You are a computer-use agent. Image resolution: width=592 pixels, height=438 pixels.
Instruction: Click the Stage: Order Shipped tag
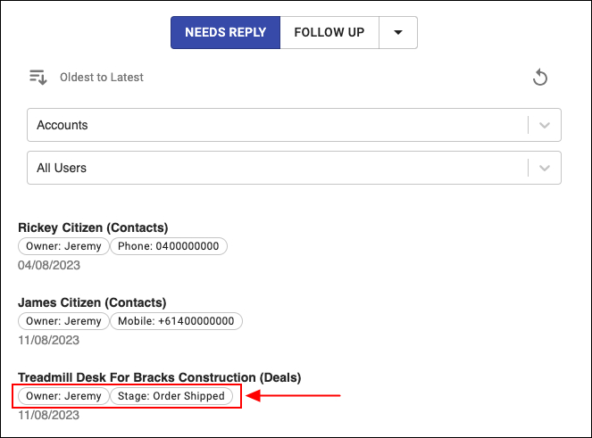(171, 396)
